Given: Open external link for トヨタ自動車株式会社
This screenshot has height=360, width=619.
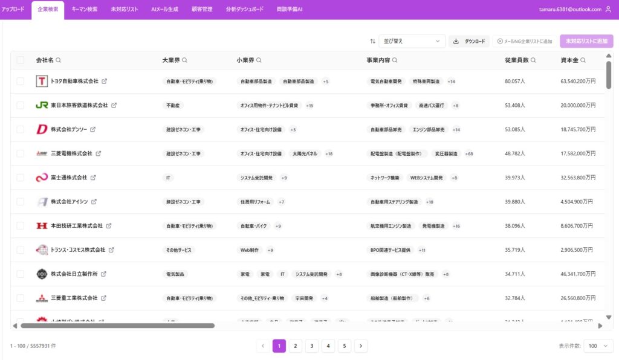Looking at the screenshot, I should point(104,81).
